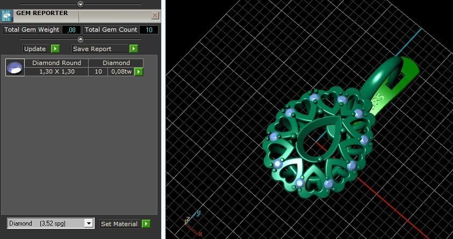Apply Set Material with green arrow
Screen dimensions: 453x239
[x=146, y=224]
